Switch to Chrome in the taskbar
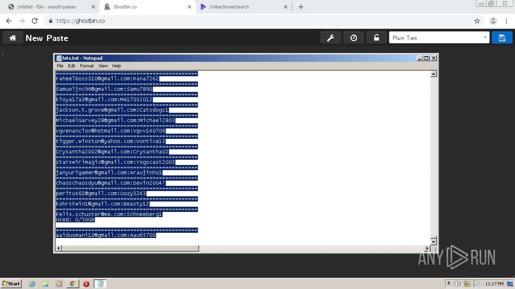 pyautogui.click(x=72, y=284)
